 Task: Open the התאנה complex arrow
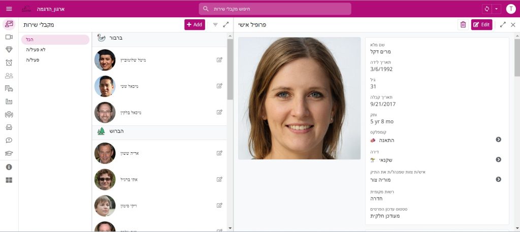pos(498,140)
